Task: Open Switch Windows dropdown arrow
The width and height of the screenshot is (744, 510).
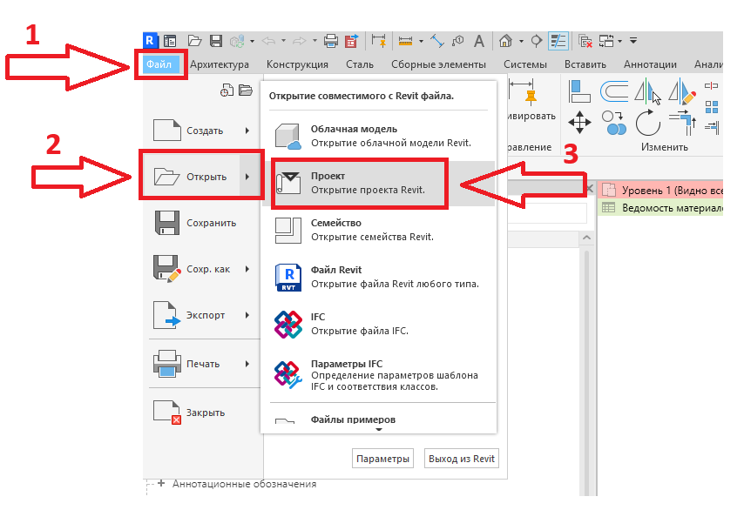Action: pos(619,41)
